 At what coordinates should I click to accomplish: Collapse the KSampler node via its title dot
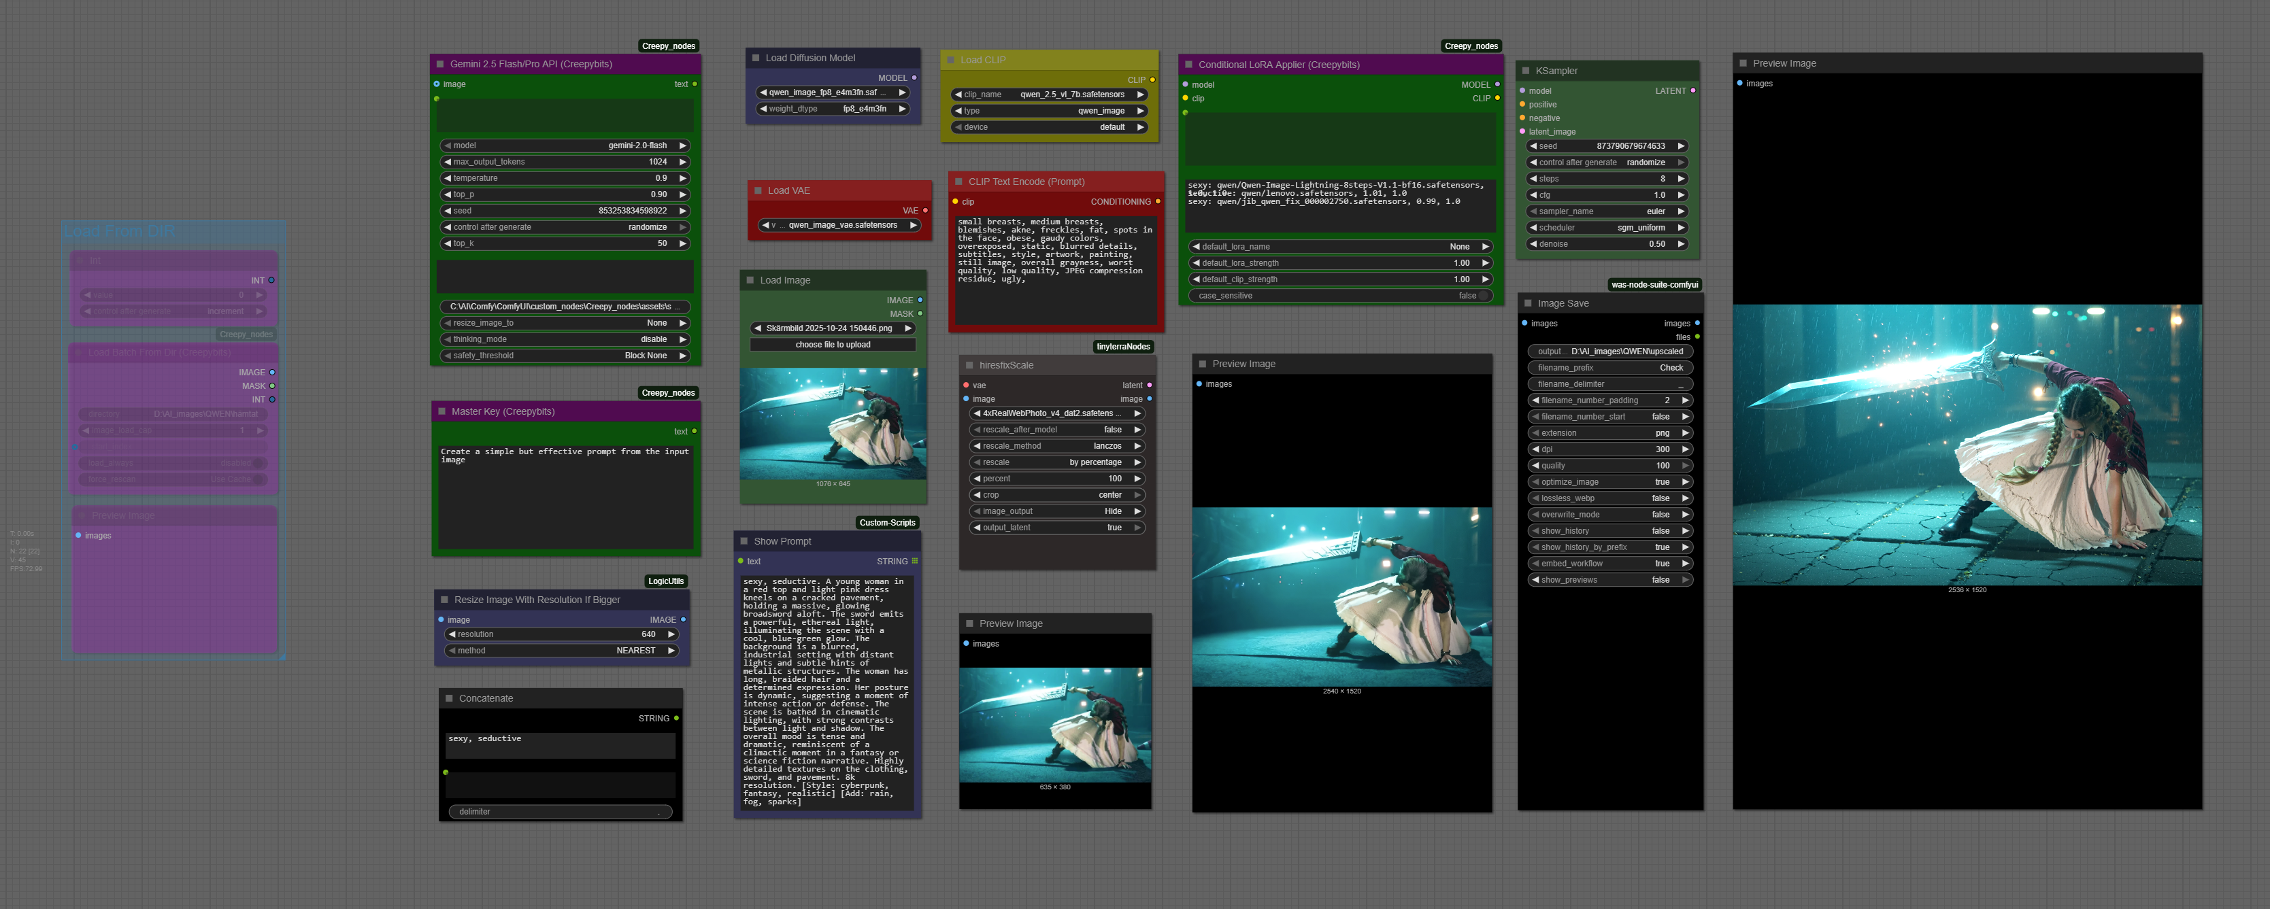(x=1525, y=71)
